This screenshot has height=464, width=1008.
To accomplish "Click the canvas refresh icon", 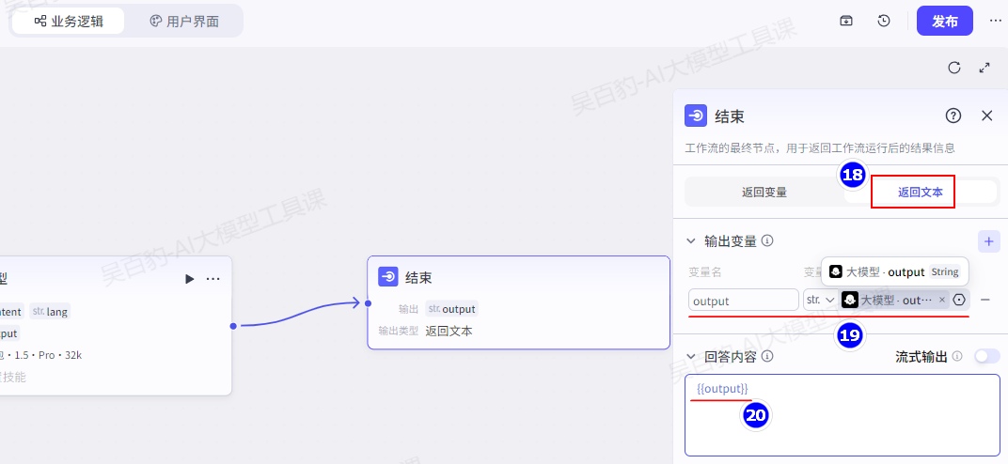I will point(953,68).
